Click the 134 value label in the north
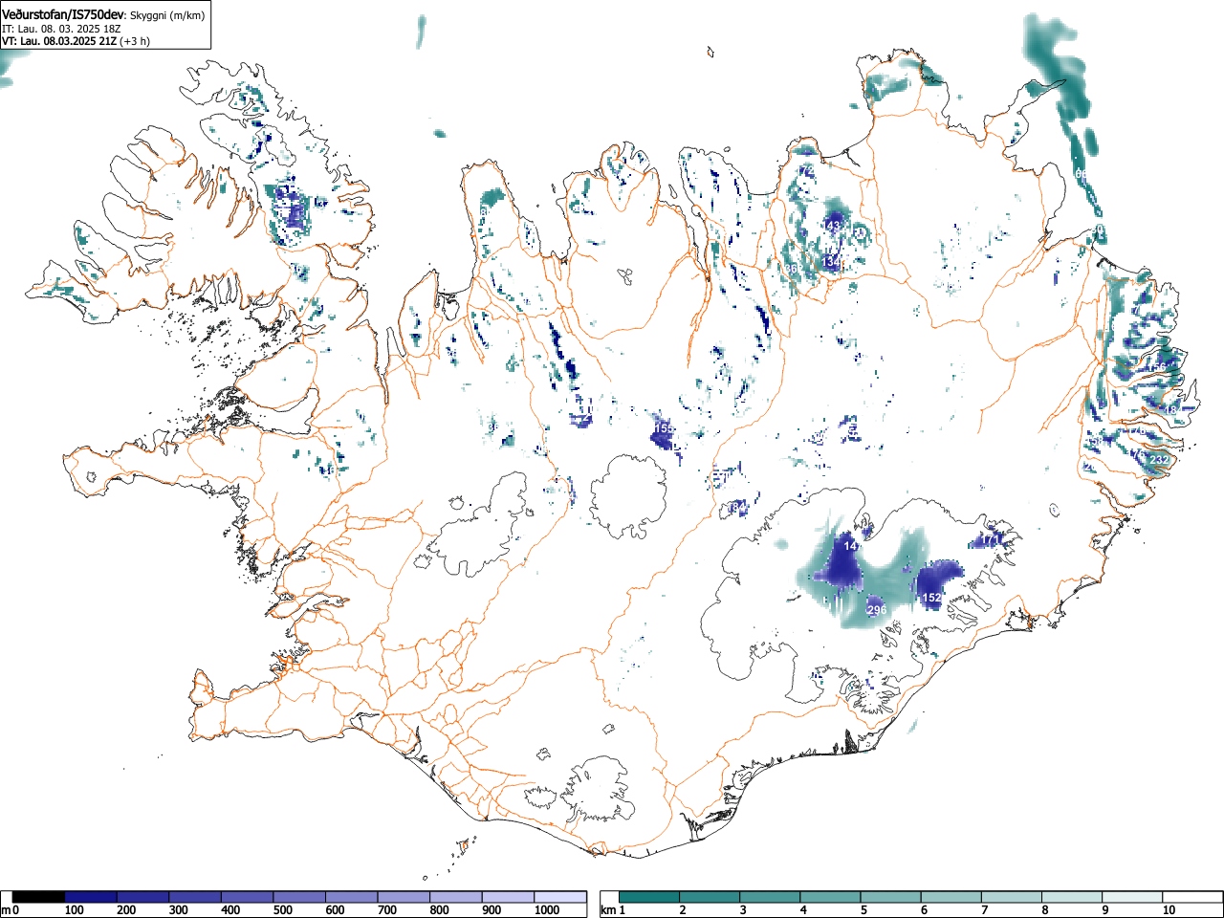This screenshot has height=918, width=1224. [x=832, y=261]
